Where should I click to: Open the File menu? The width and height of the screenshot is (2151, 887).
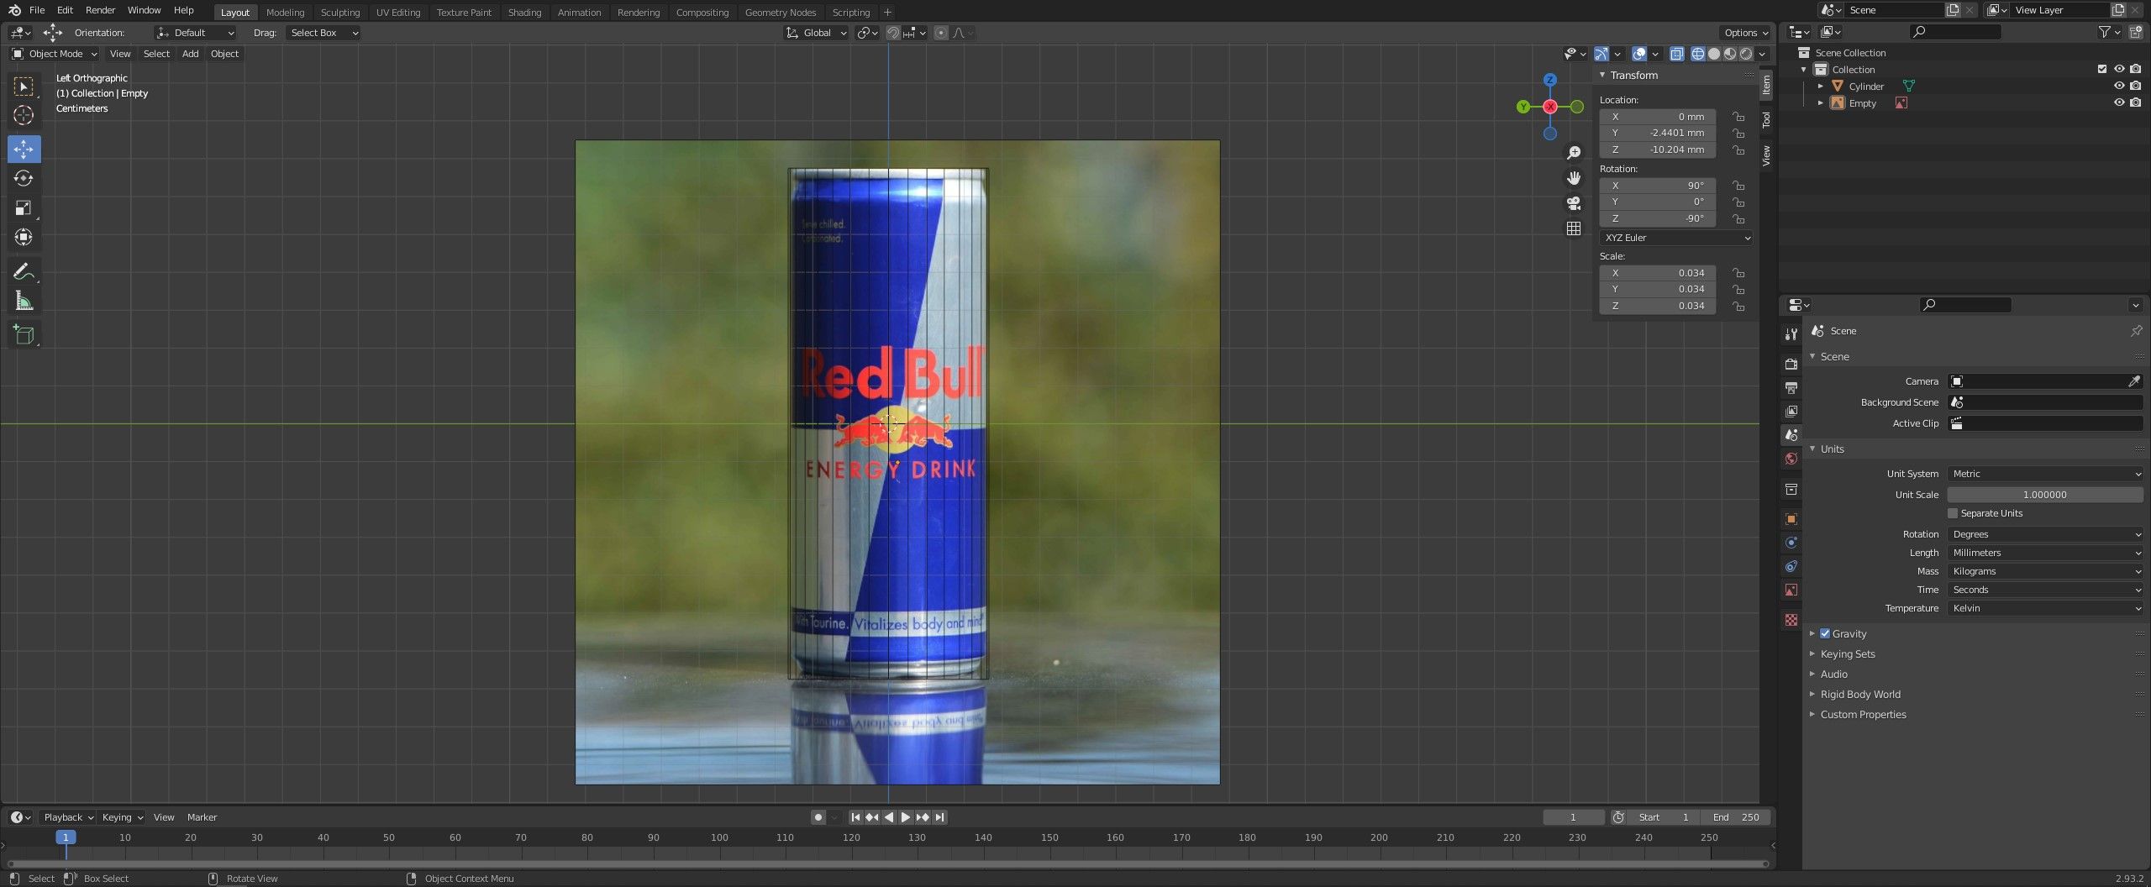(37, 10)
